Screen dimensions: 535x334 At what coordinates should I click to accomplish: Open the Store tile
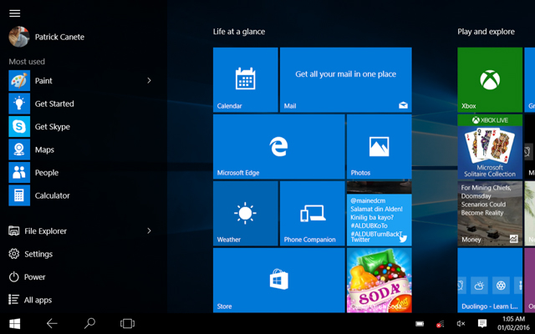pos(278,281)
